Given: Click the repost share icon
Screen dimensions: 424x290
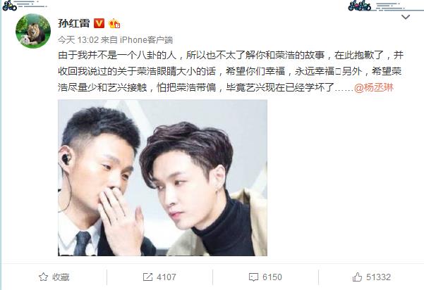Looking at the screenshot, I should pos(147,277).
